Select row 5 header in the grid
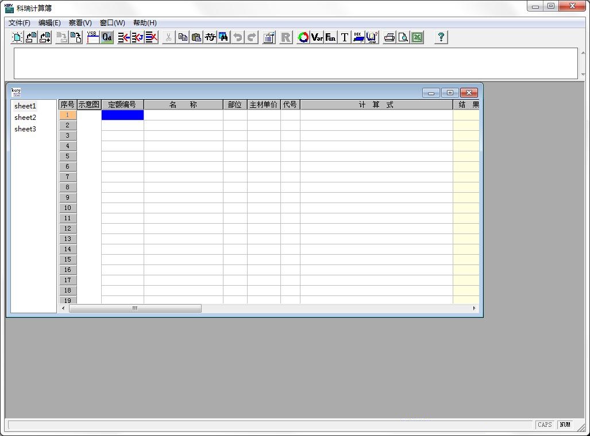 [x=67, y=157]
